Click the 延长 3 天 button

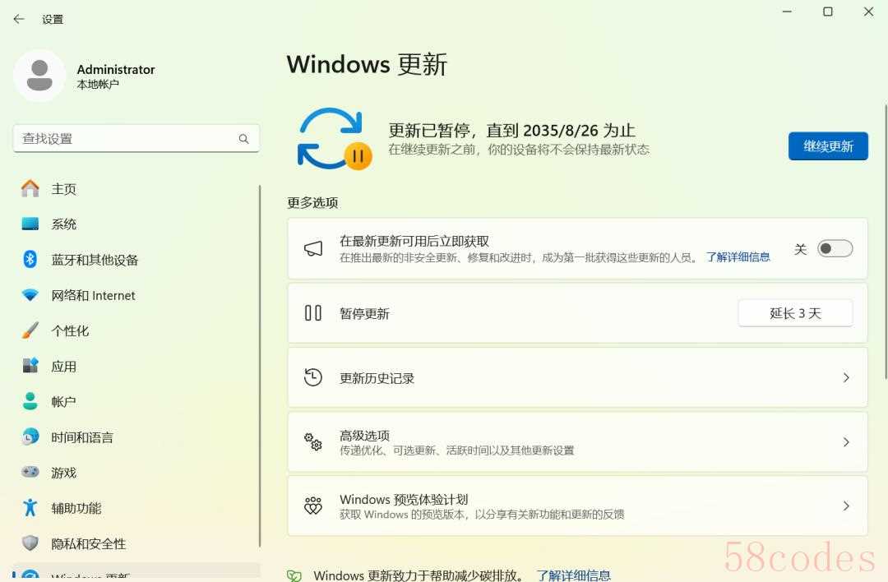coord(795,313)
